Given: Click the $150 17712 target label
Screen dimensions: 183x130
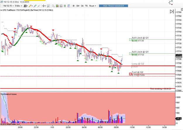Looking at the screenshot, I should click(x=138, y=55).
